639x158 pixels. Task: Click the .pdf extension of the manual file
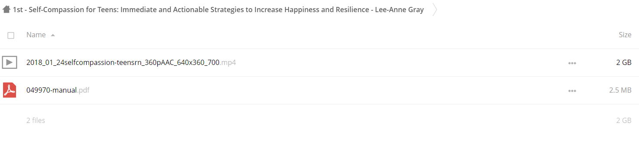coord(83,90)
